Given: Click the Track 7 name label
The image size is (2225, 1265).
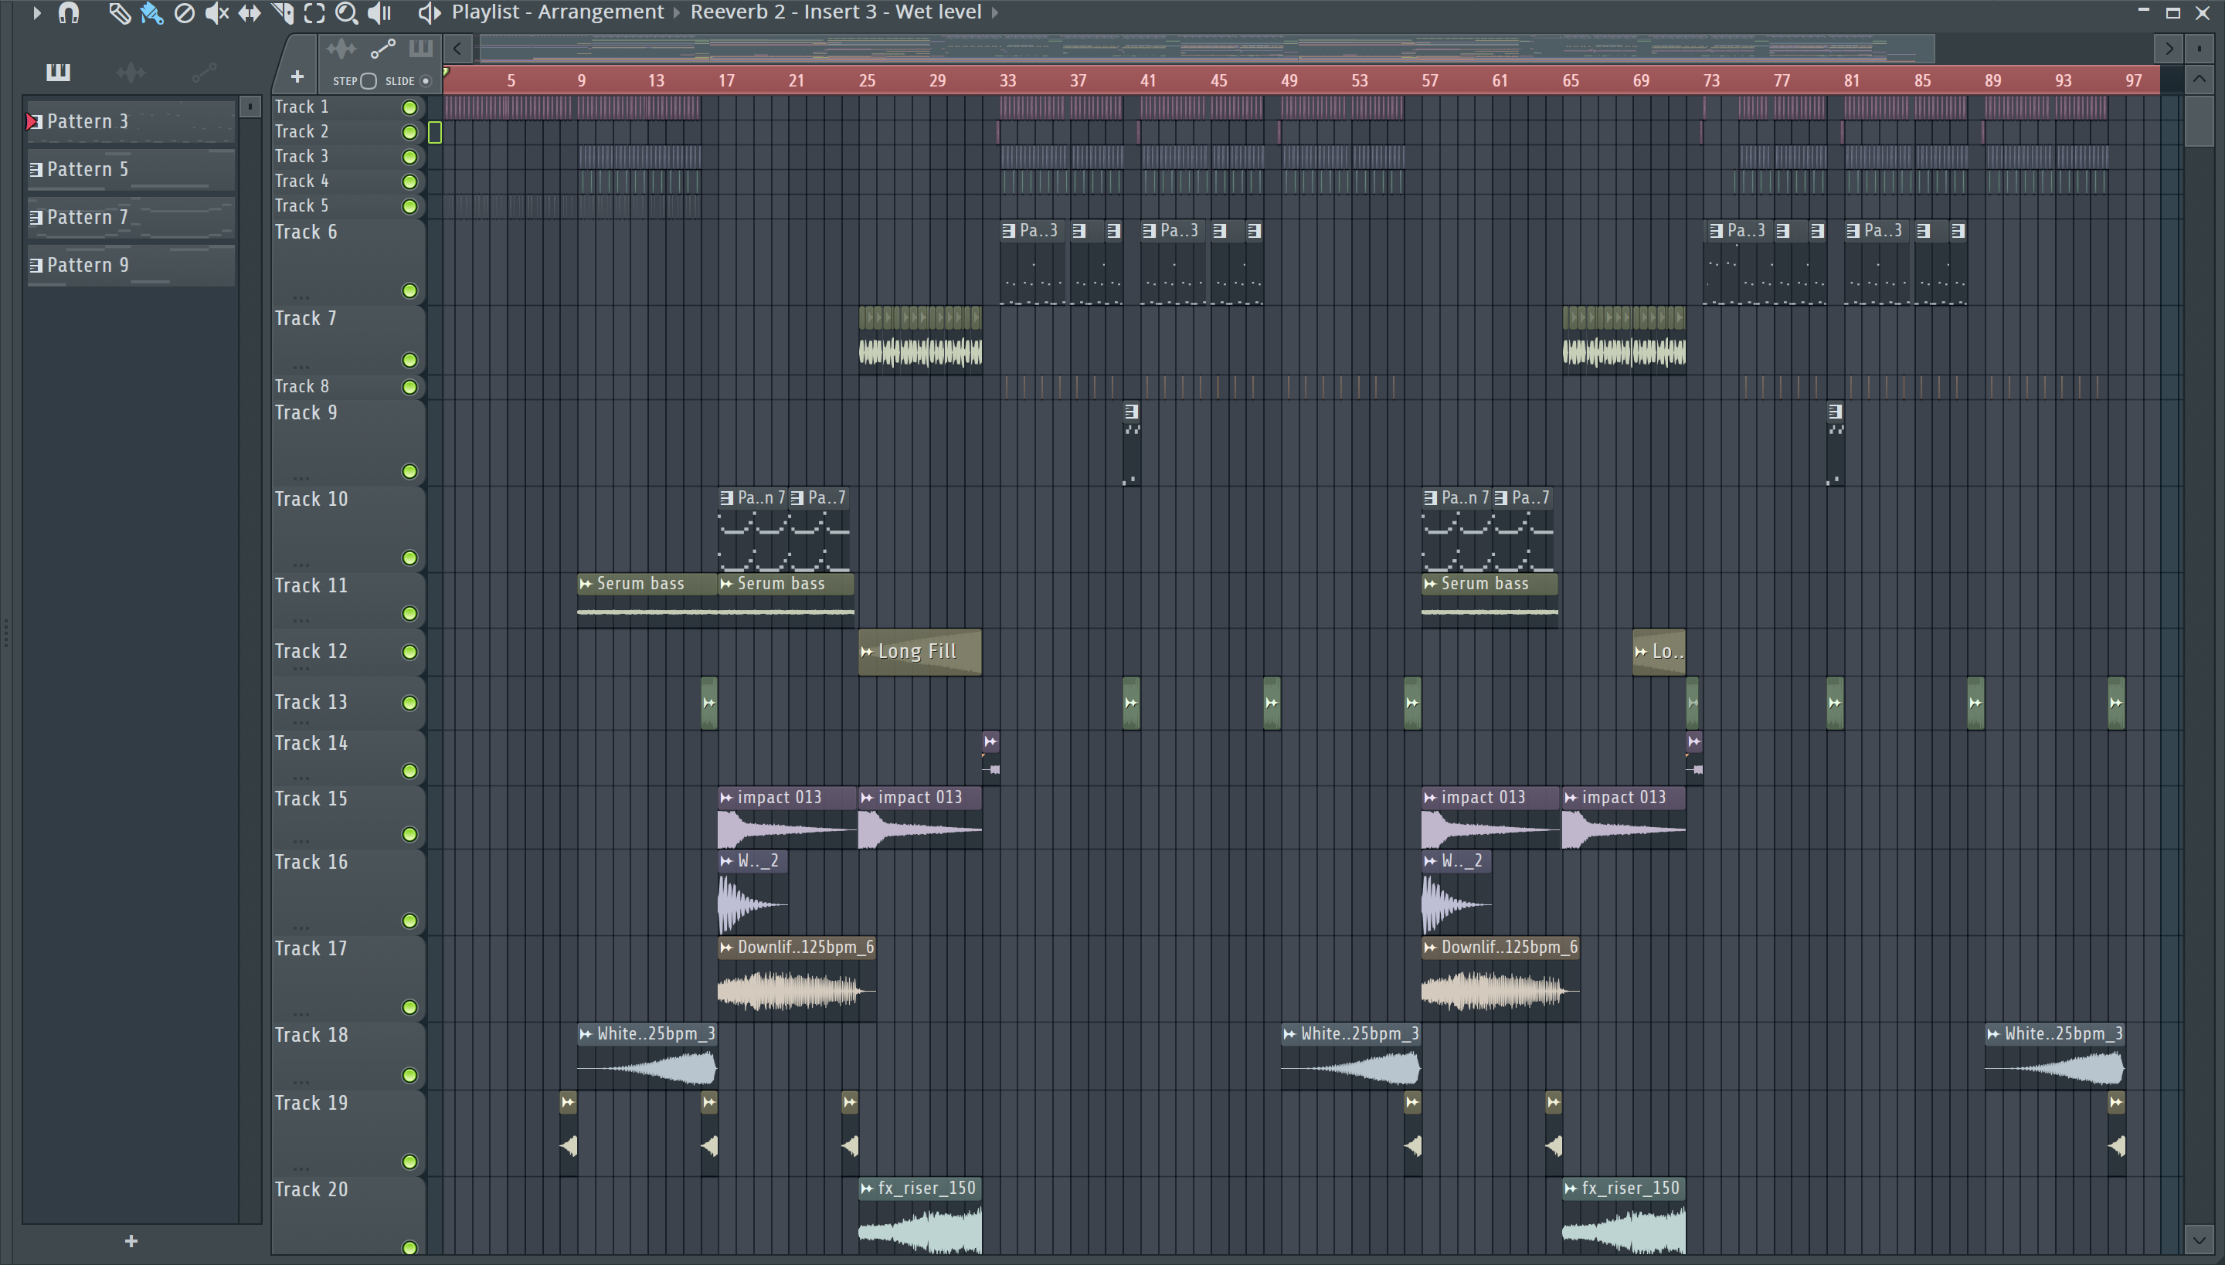Looking at the screenshot, I should [305, 319].
